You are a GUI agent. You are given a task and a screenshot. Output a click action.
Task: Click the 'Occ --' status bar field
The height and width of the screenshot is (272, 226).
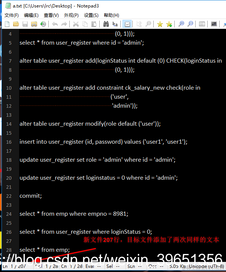point(156,266)
